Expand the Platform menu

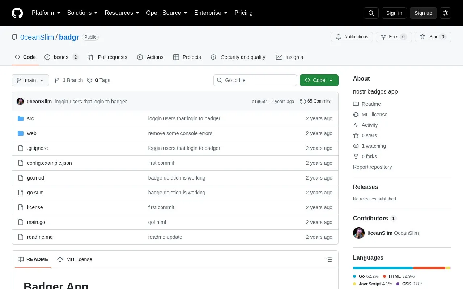[46, 13]
